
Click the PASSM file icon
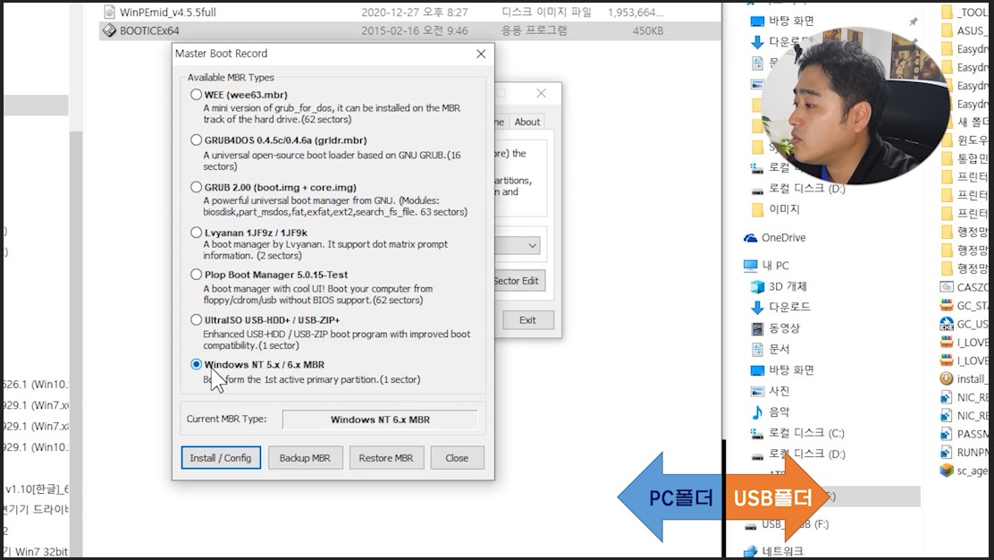(x=947, y=434)
